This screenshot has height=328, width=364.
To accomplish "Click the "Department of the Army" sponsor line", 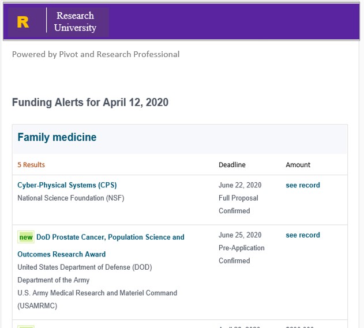I will coord(54,280).
